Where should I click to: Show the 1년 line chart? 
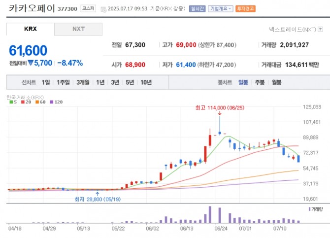click(100, 82)
